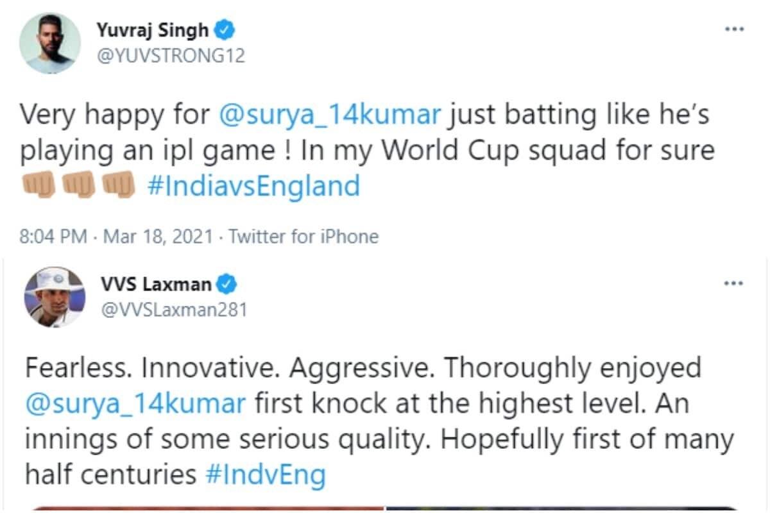Screen dimensions: 770x513
Task: Click the VVS Laxman display name
Action: click(156, 283)
